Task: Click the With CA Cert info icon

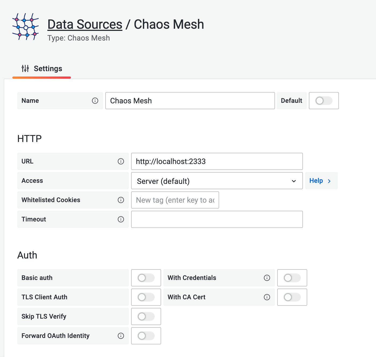Action: 267,297
